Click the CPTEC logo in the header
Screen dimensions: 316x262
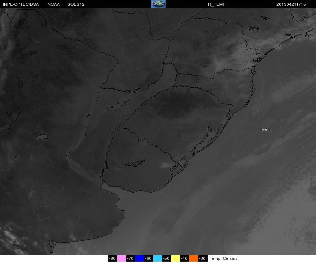(158, 4)
